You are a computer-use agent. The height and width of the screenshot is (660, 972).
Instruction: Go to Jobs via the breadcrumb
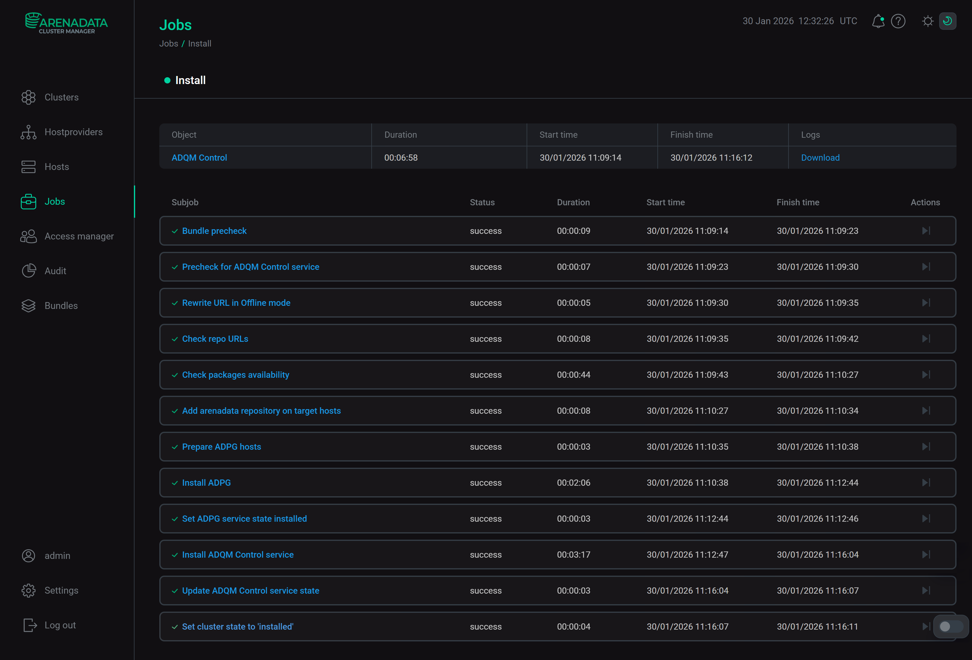point(169,43)
